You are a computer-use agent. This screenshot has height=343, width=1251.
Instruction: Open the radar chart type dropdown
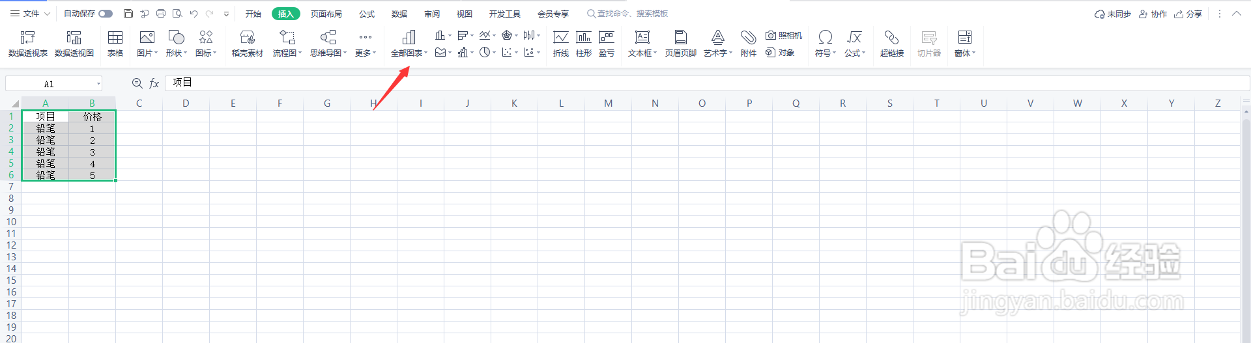pos(510,35)
